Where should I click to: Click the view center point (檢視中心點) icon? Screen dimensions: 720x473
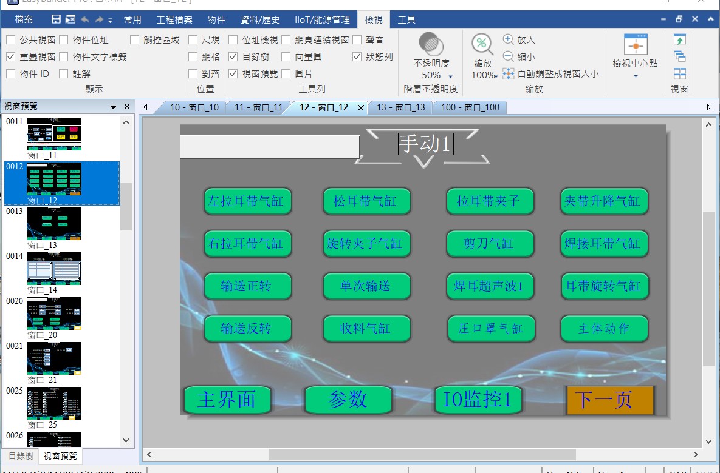636,45
